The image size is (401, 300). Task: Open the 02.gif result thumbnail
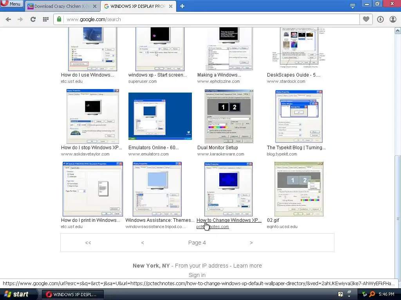click(x=299, y=189)
